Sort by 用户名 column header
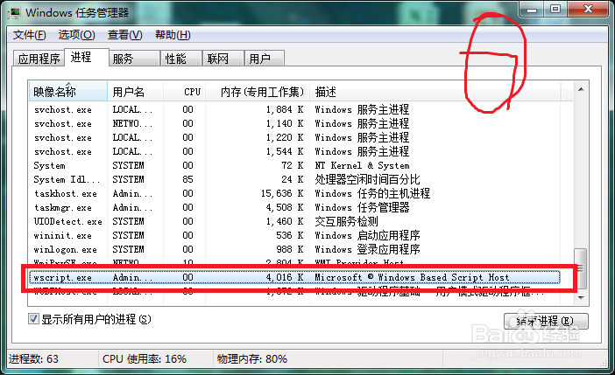The width and height of the screenshot is (615, 375). pos(135,92)
